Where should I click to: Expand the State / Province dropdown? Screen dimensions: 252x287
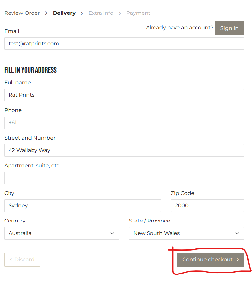pos(186,233)
